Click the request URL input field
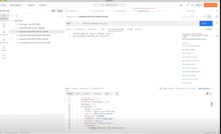Viewport: 221px width, 134px height. pyautogui.click(x=140, y=24)
